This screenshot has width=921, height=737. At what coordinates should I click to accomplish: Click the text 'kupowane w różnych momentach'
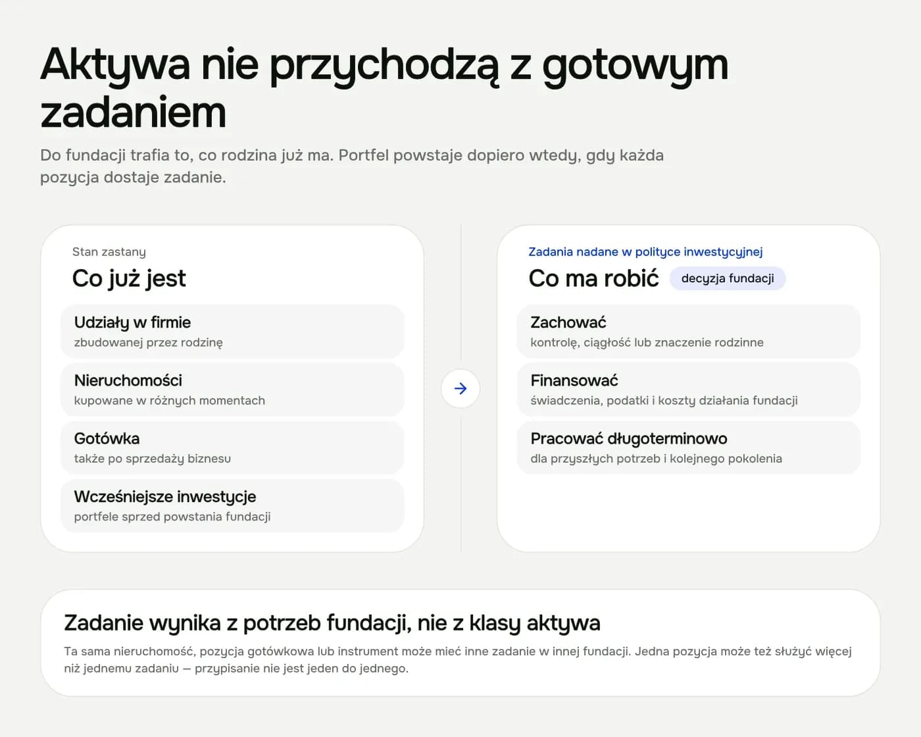point(170,401)
